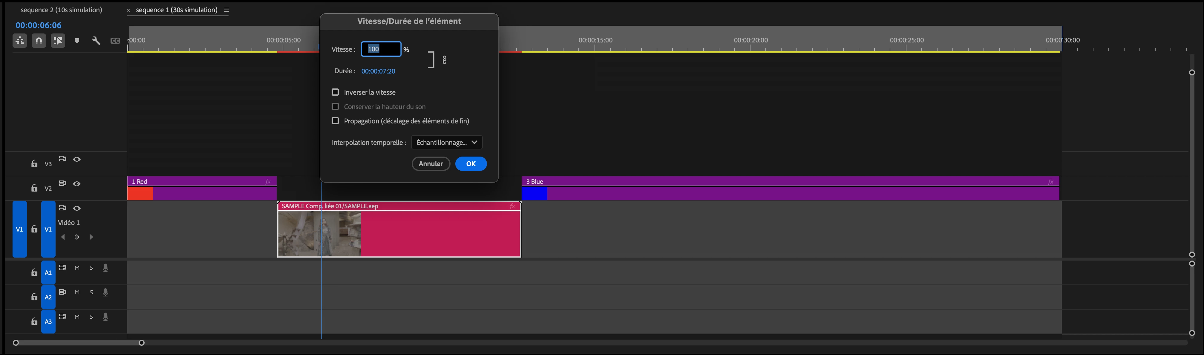Click the OK button
1204x355 pixels.
(471, 164)
